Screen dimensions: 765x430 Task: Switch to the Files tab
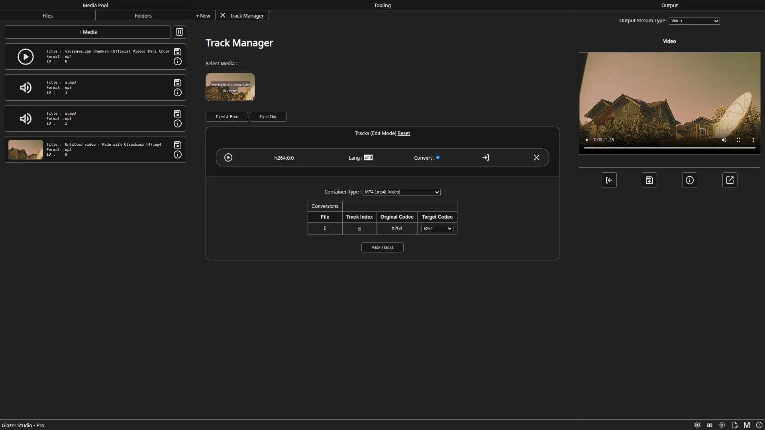47,16
